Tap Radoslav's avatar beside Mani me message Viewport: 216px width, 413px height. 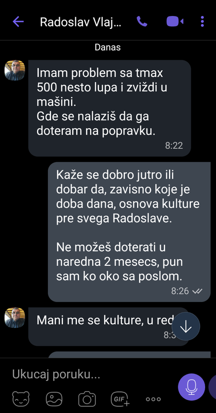15,317
